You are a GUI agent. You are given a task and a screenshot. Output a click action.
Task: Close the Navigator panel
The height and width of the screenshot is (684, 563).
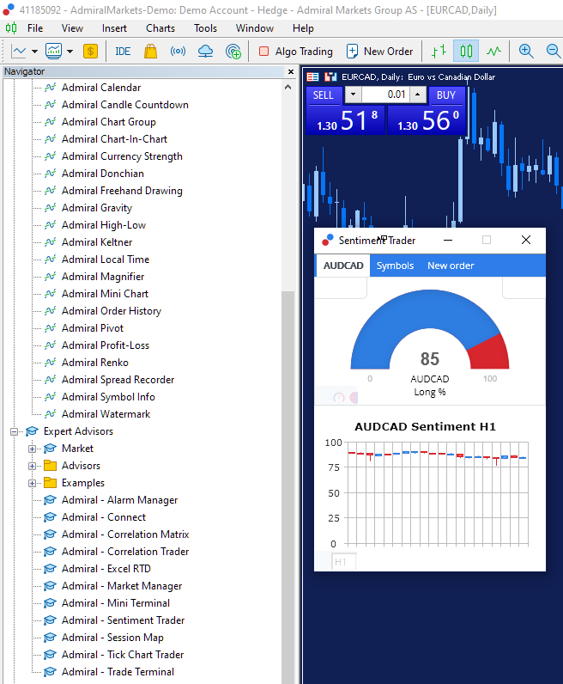291,71
